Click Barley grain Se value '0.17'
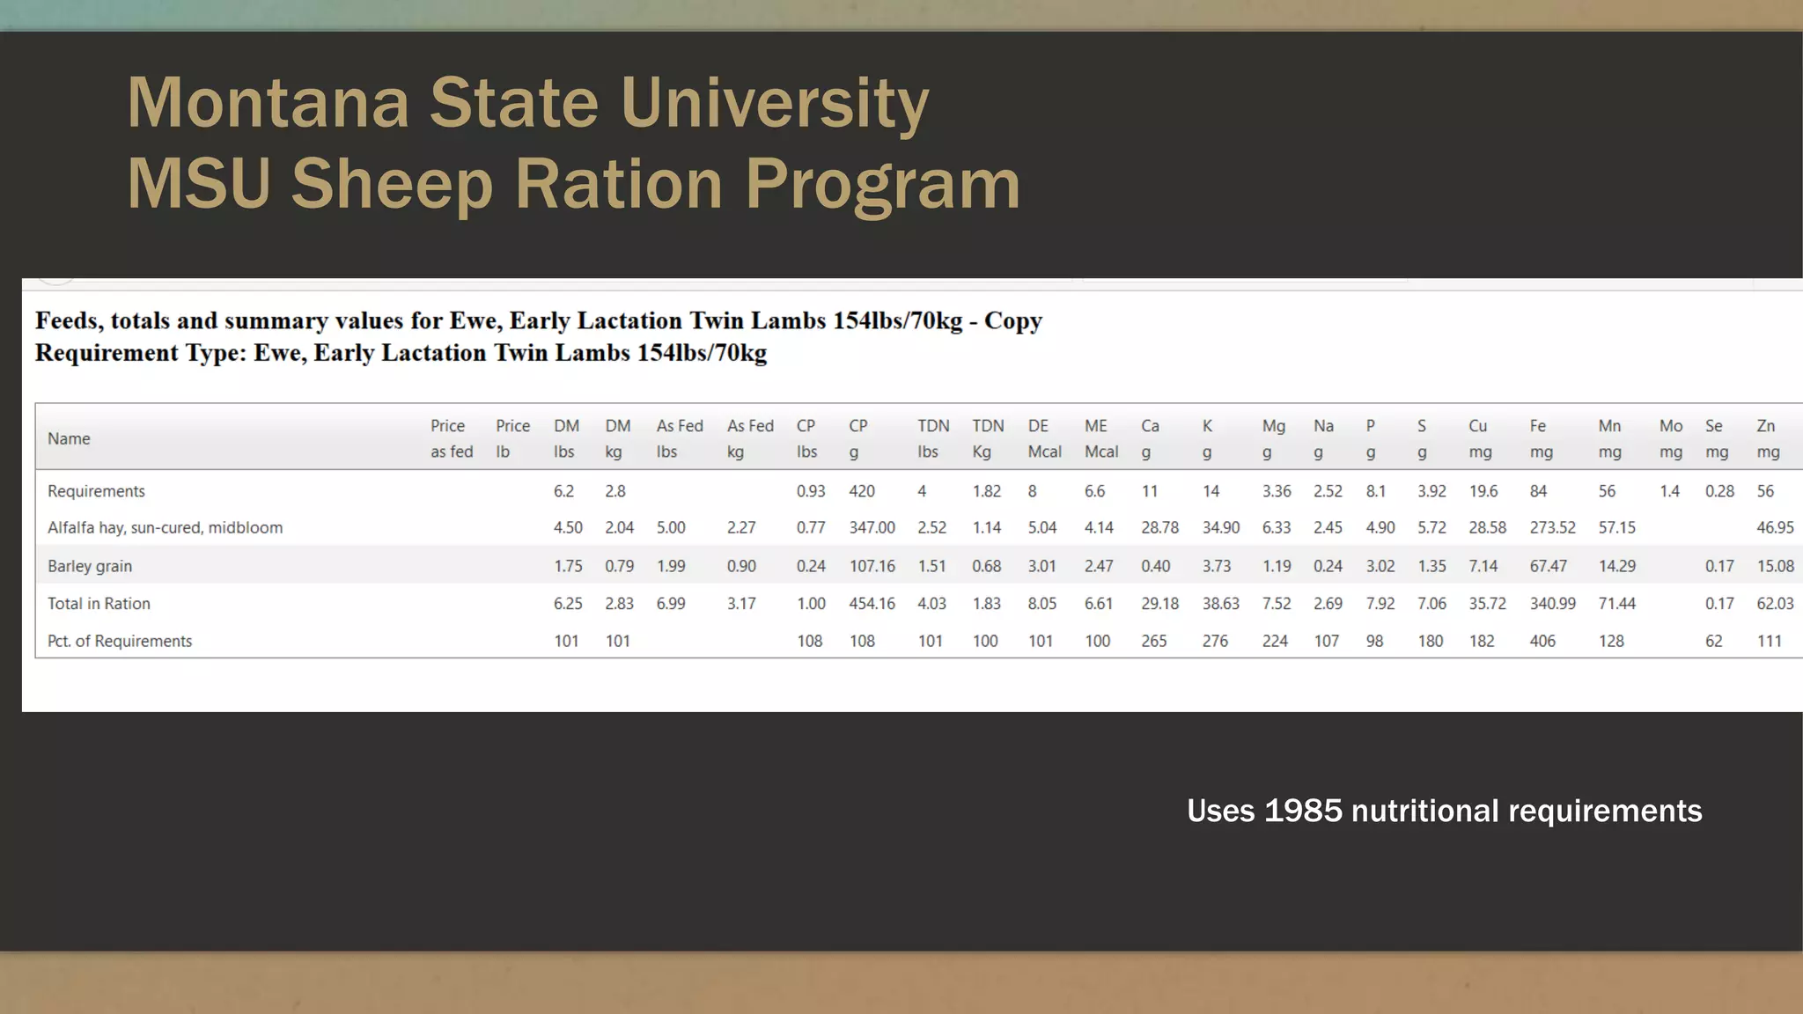1803x1014 pixels. point(1719,566)
